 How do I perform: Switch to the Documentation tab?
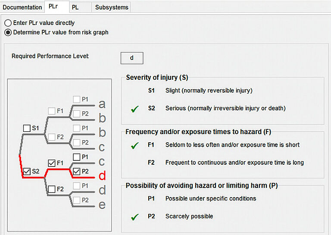click(22, 7)
